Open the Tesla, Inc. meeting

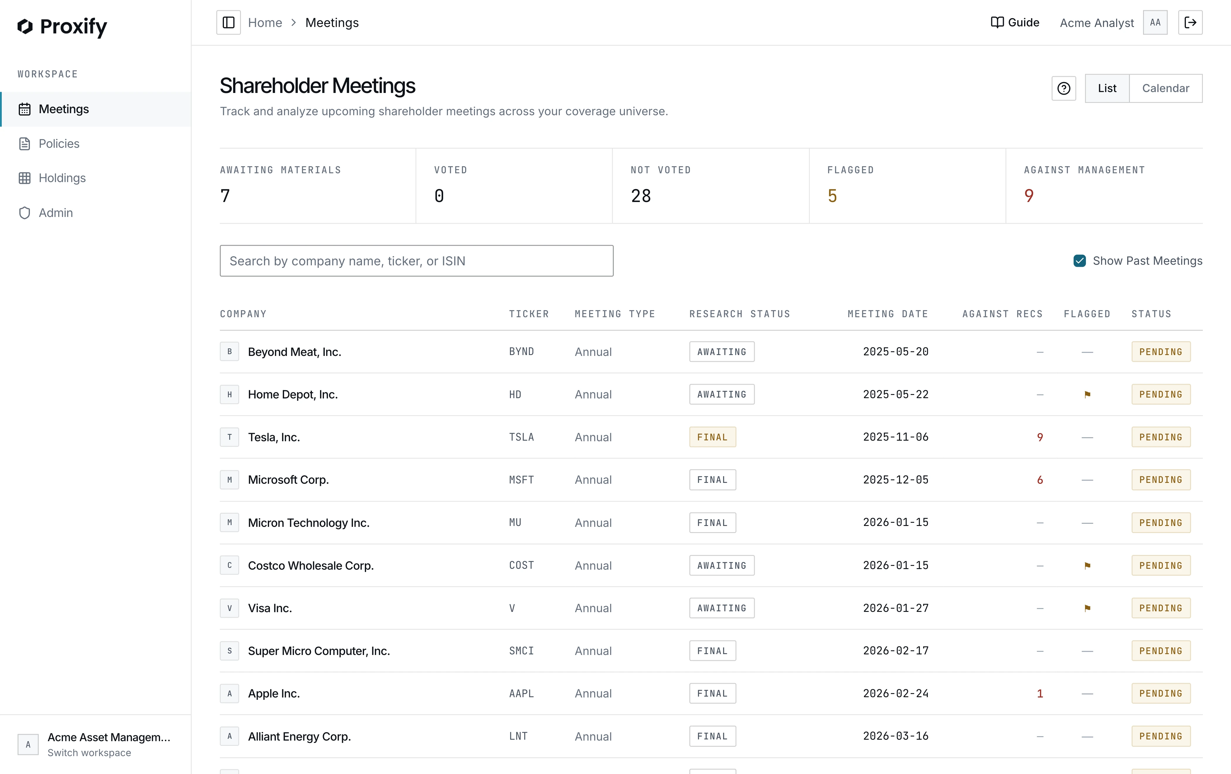(711, 437)
